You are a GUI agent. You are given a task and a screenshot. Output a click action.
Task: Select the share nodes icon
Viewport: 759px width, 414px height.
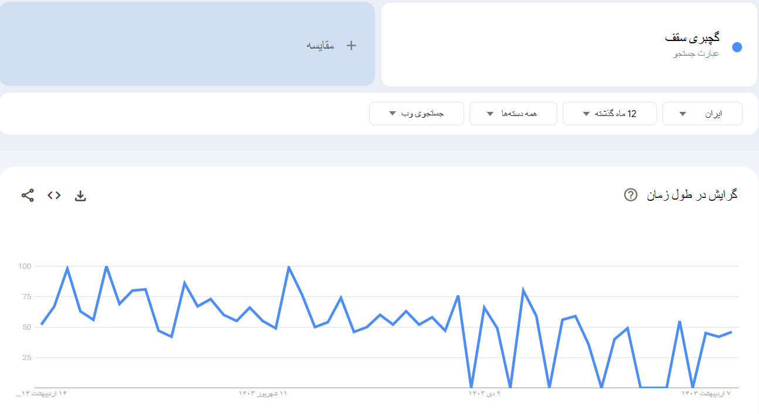26,195
